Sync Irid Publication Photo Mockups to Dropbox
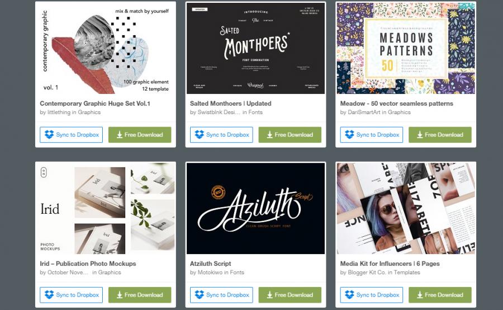This screenshot has height=310, width=503. click(x=71, y=295)
